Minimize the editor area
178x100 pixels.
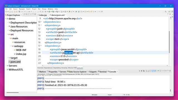[168, 14]
